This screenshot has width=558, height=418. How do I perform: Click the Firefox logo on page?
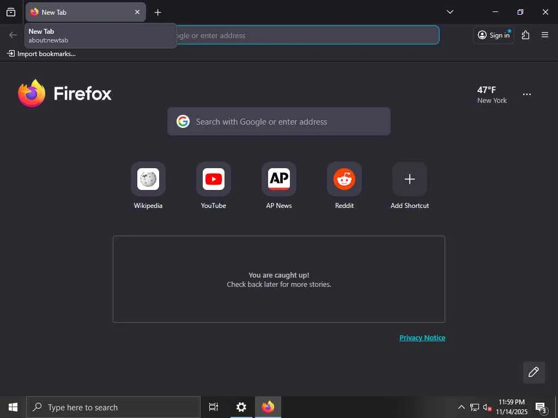point(65,94)
